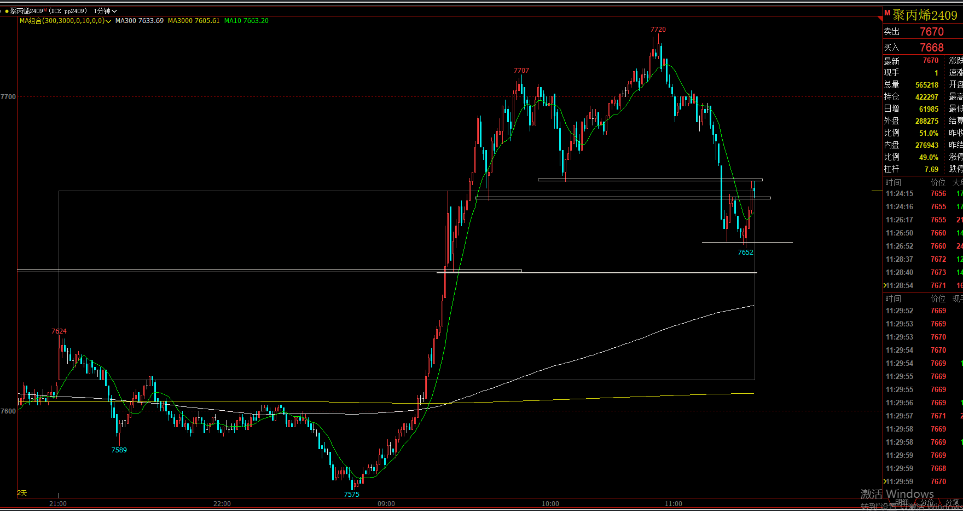Click the MA300 value label
963x511 pixels.
pyautogui.click(x=139, y=21)
